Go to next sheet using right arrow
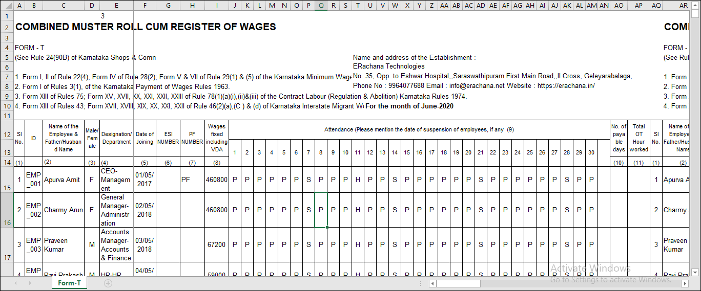 31,283
